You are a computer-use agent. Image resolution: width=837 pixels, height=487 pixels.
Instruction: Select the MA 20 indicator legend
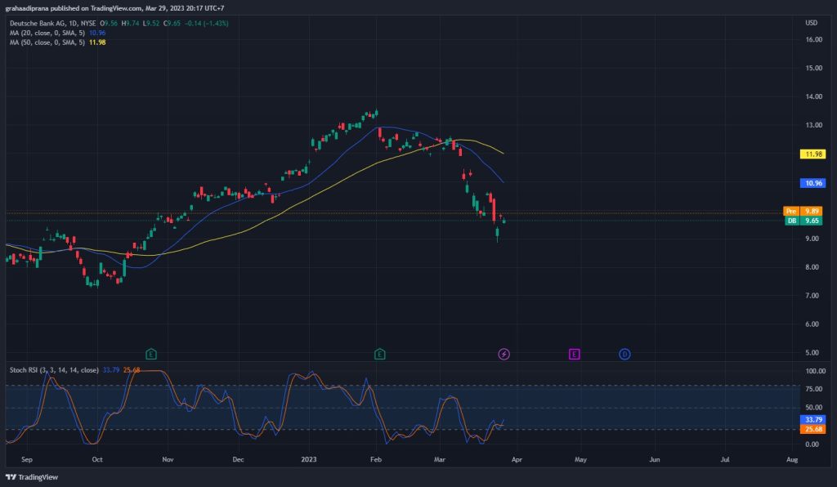tap(47, 33)
